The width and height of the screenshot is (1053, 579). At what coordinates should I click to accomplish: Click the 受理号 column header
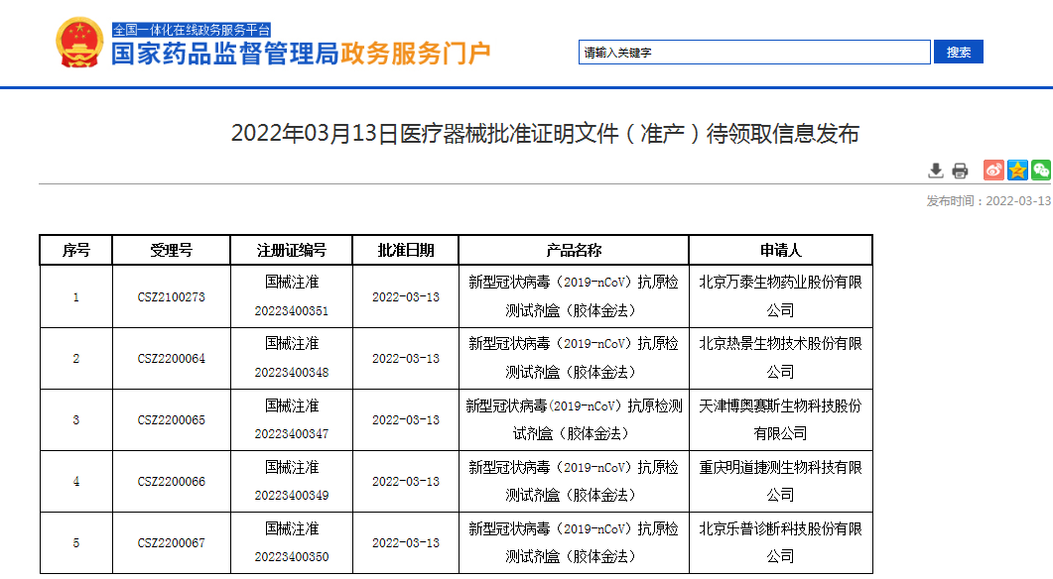172,250
